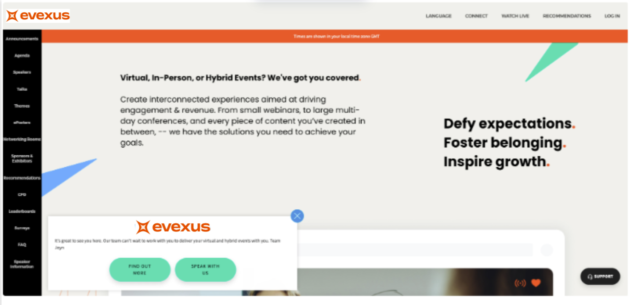The image size is (634, 305).
Task: Go to Speakers in sidebar
Action: [22, 72]
